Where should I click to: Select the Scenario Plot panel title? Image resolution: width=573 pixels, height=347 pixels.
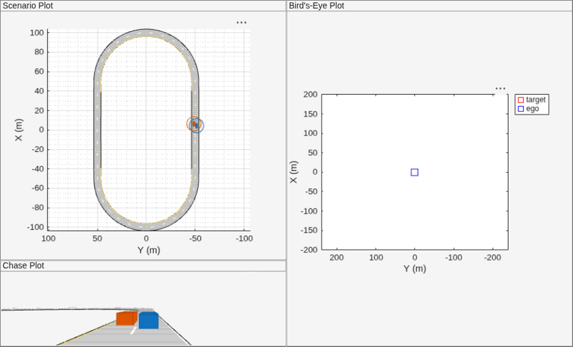click(x=28, y=6)
